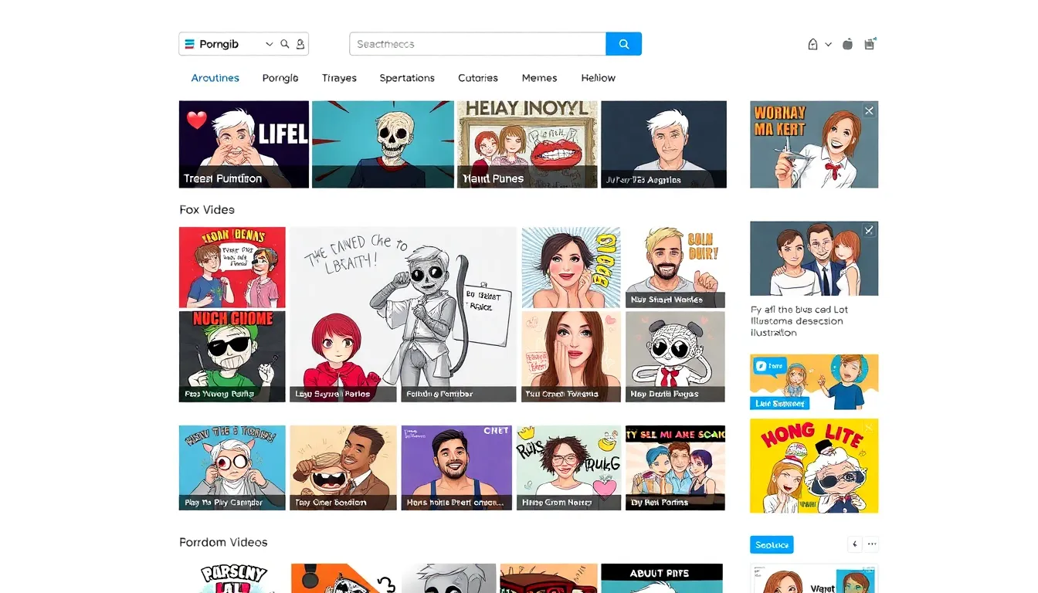Click into the search input field
This screenshot has width=1038, height=593.
click(x=477, y=44)
